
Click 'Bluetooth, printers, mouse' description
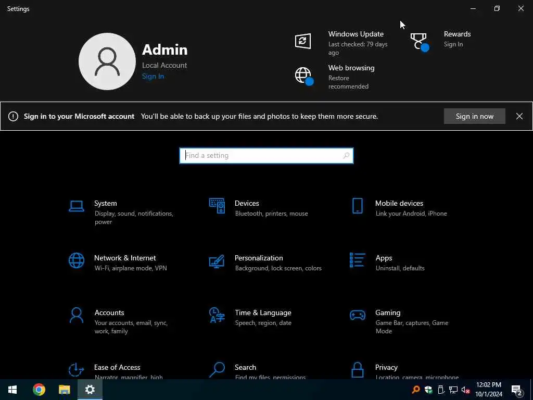pyautogui.click(x=271, y=214)
